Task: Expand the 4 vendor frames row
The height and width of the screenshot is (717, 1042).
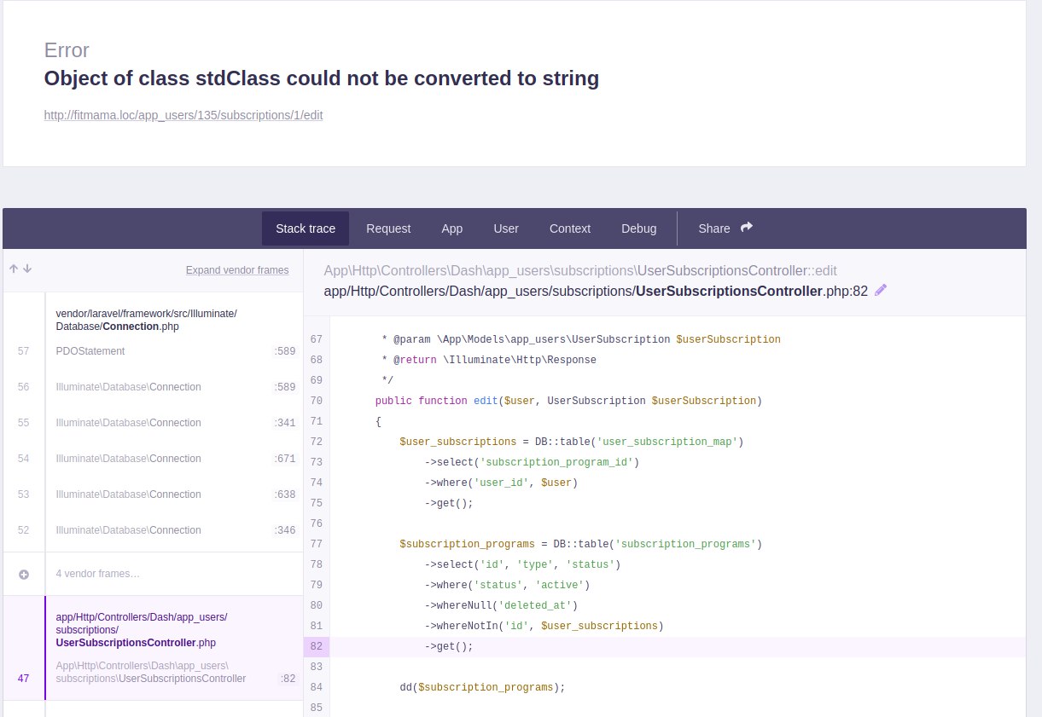Action: click(x=97, y=574)
